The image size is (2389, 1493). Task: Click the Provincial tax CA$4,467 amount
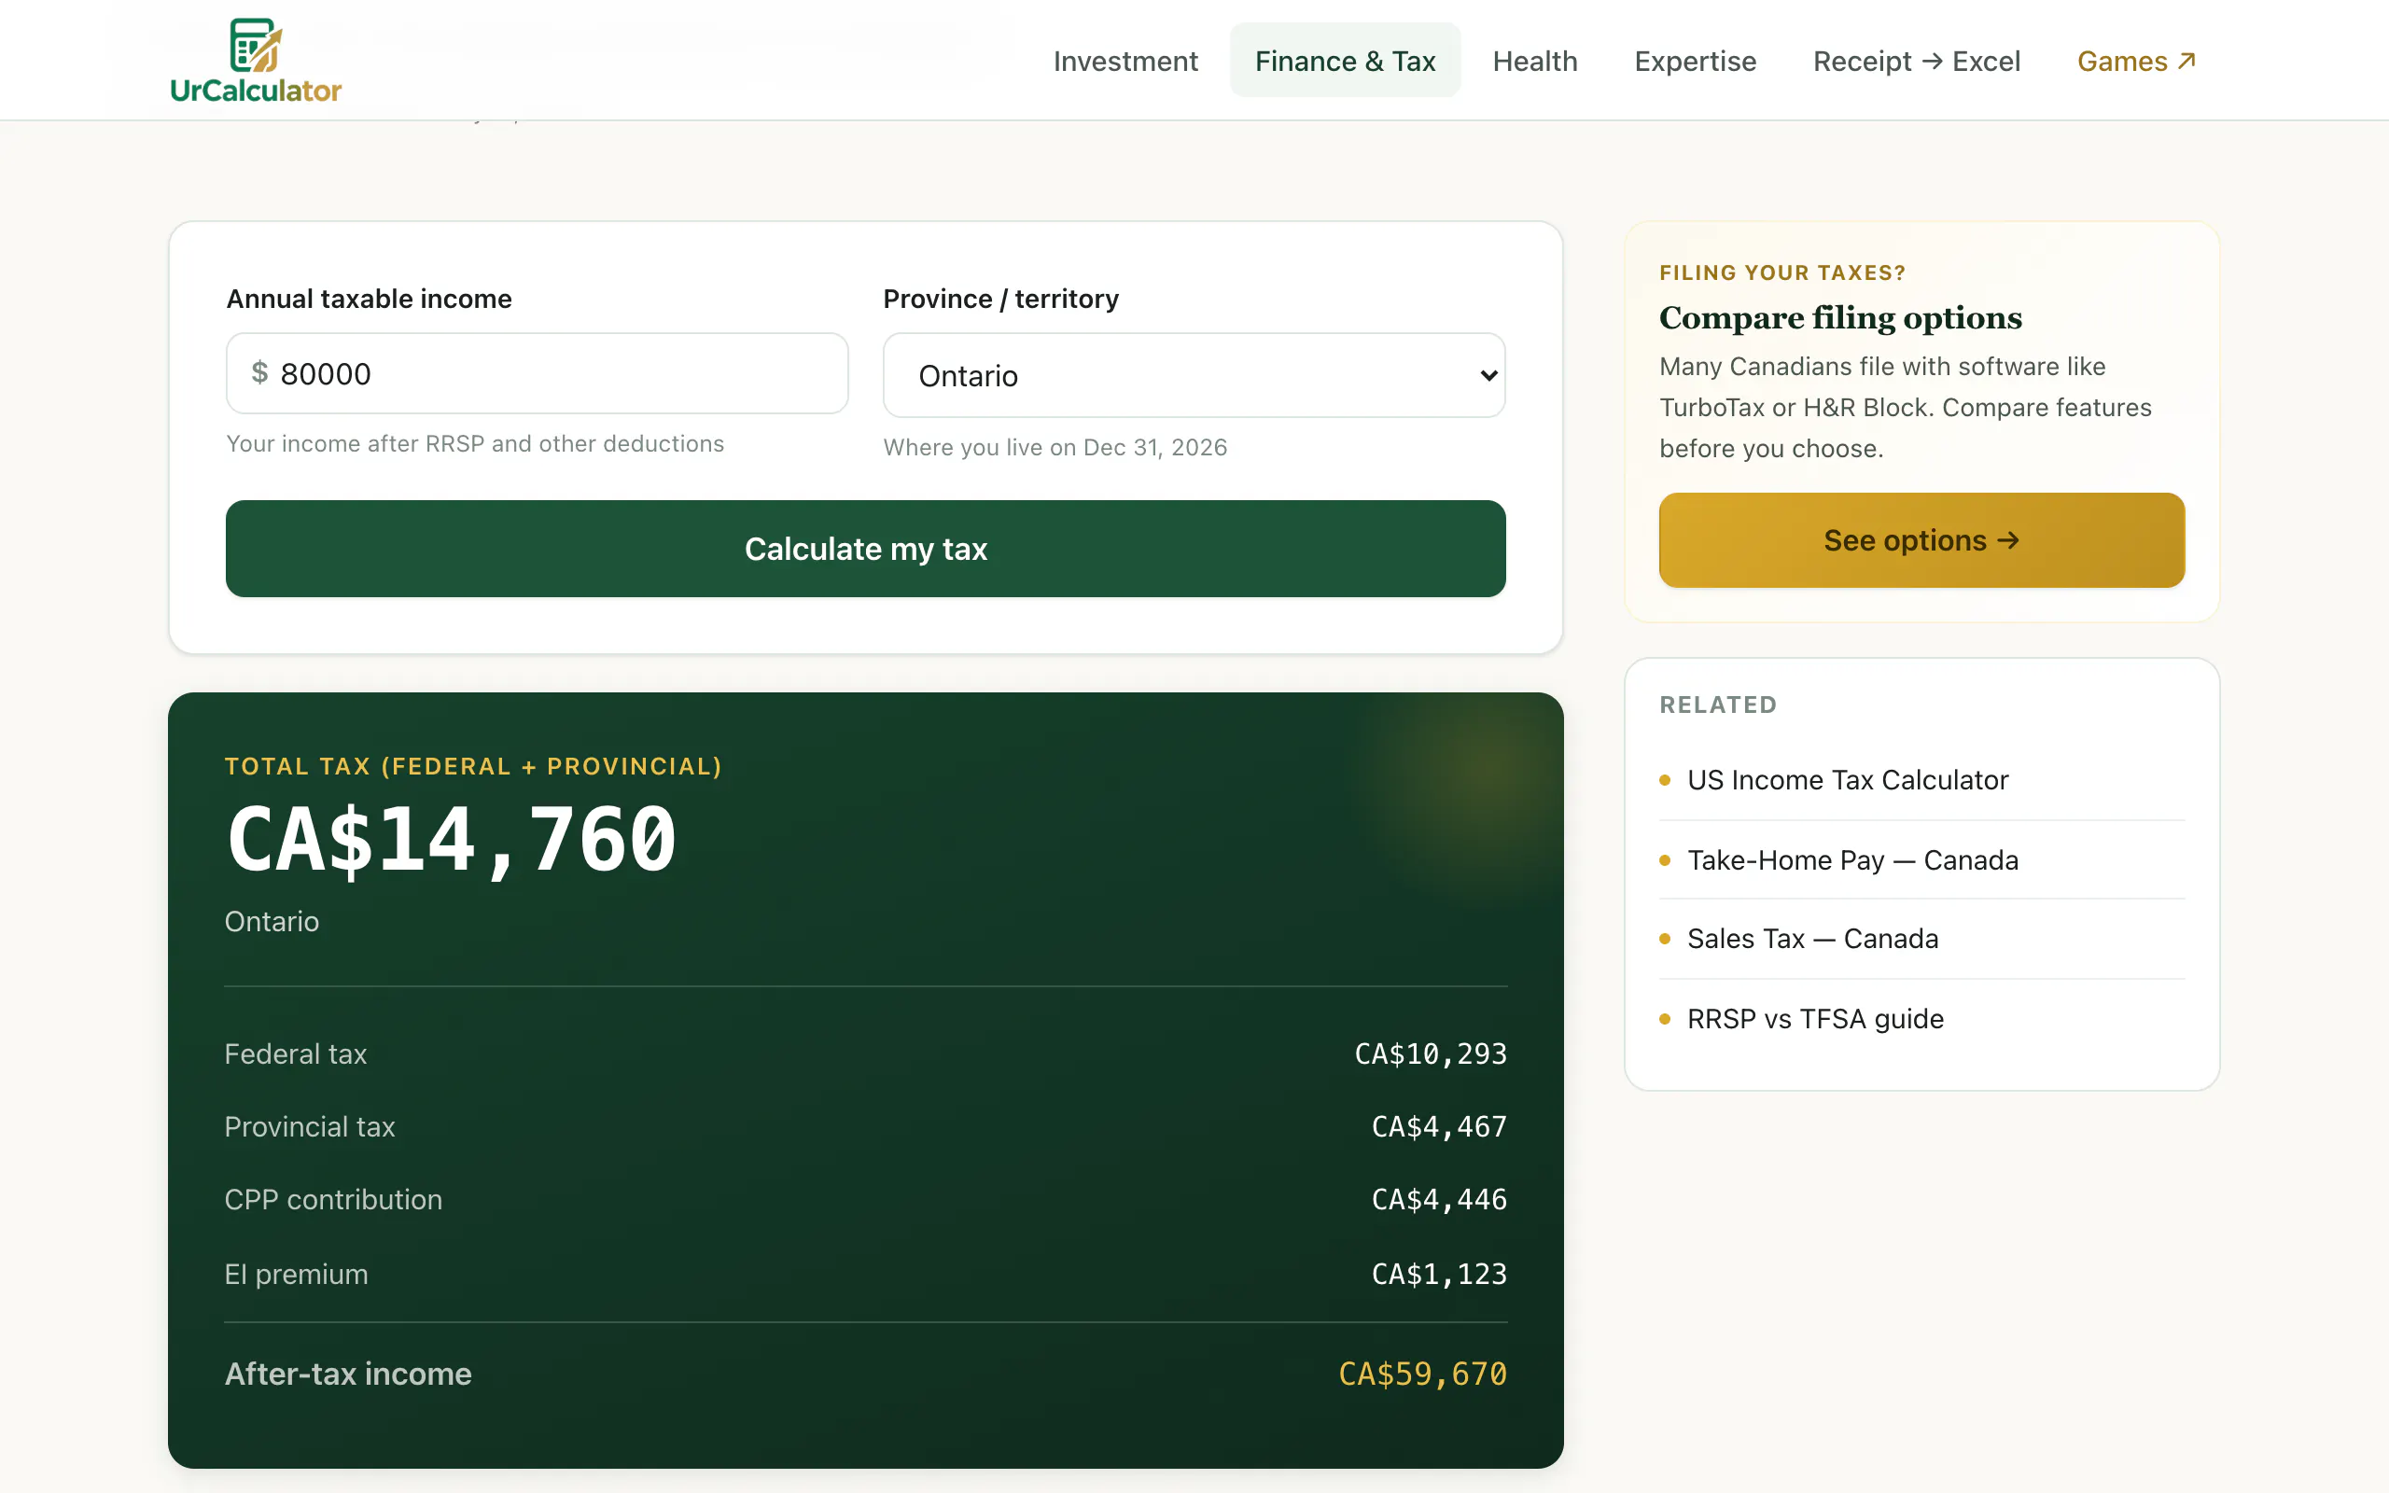tap(1439, 1126)
